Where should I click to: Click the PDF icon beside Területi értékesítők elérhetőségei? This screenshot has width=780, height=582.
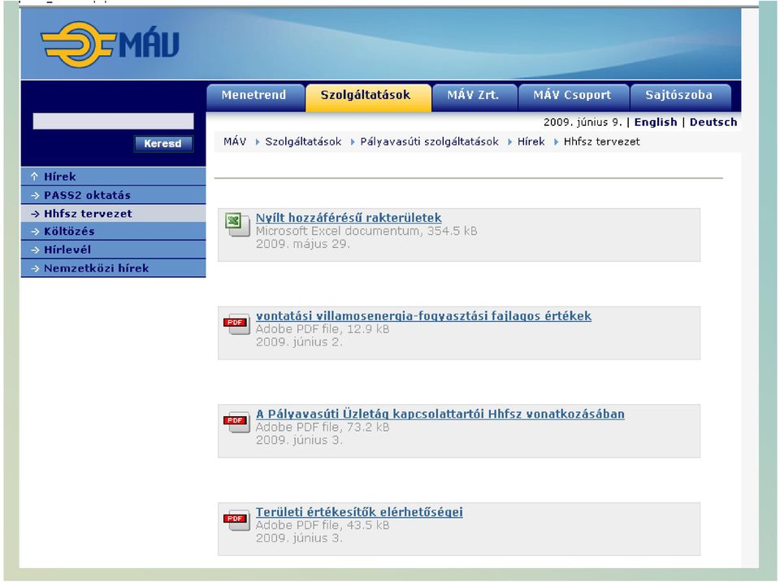(x=236, y=520)
